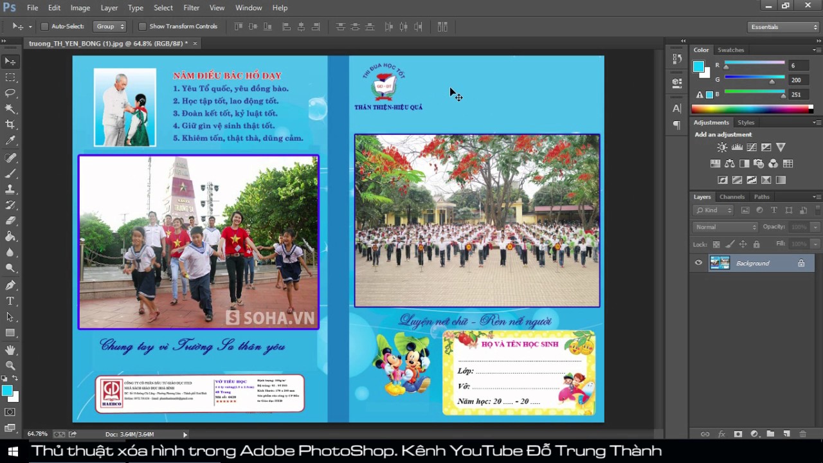Check Show Transform Controls
Image resolution: width=823 pixels, height=463 pixels.
[142, 26]
